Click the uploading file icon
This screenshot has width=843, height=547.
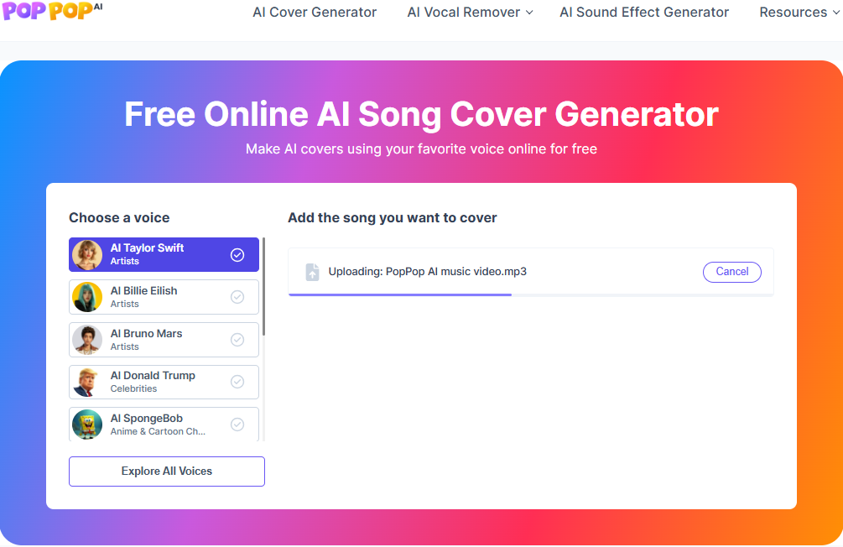tap(312, 272)
